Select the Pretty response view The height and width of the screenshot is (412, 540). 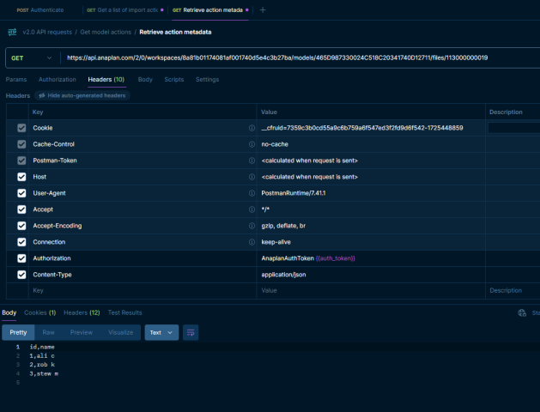18,332
